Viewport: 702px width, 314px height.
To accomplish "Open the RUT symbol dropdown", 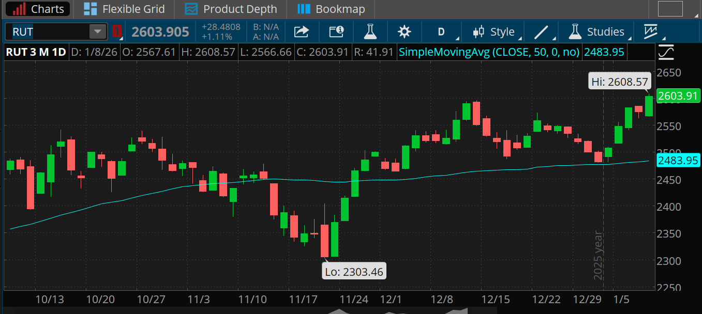I will click(x=97, y=32).
